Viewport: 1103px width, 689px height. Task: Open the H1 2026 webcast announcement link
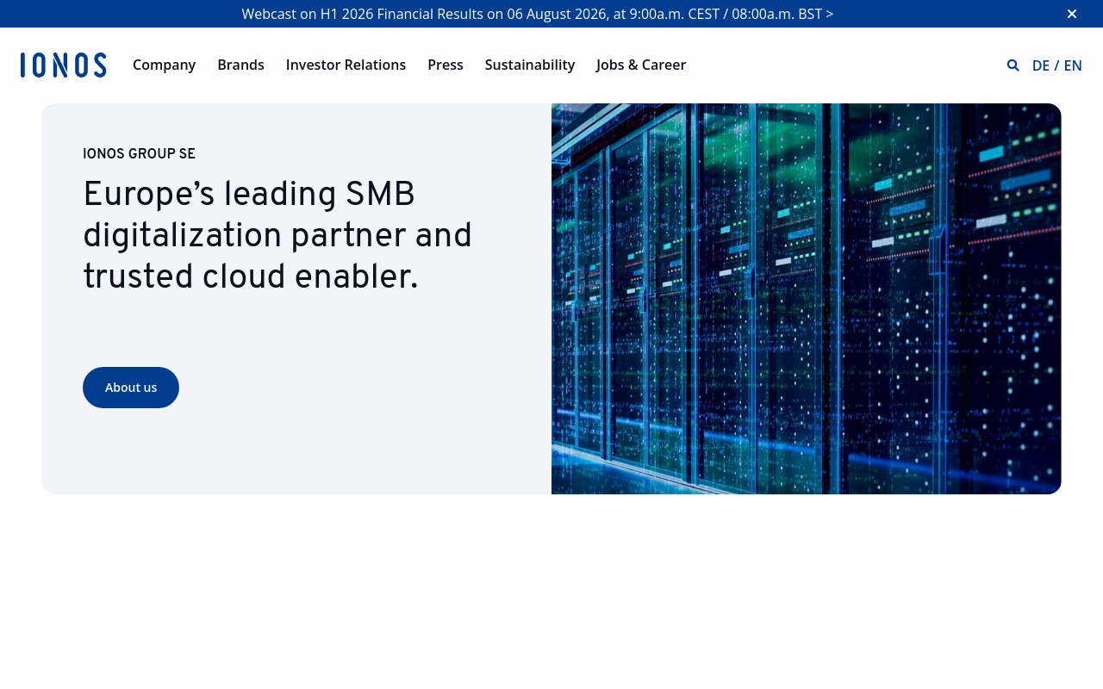point(538,14)
